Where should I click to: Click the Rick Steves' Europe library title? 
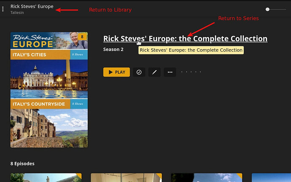[32, 6]
